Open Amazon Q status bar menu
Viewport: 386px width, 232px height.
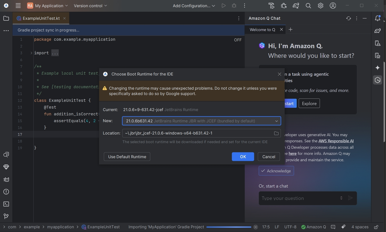coord(313,227)
